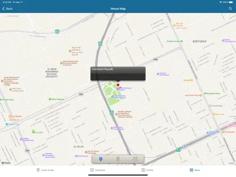Tap the AL IMAM MUHAMMAD BIN SAUD UNIVERSITY label
This screenshot has height=177, width=236.
click(x=52, y=73)
